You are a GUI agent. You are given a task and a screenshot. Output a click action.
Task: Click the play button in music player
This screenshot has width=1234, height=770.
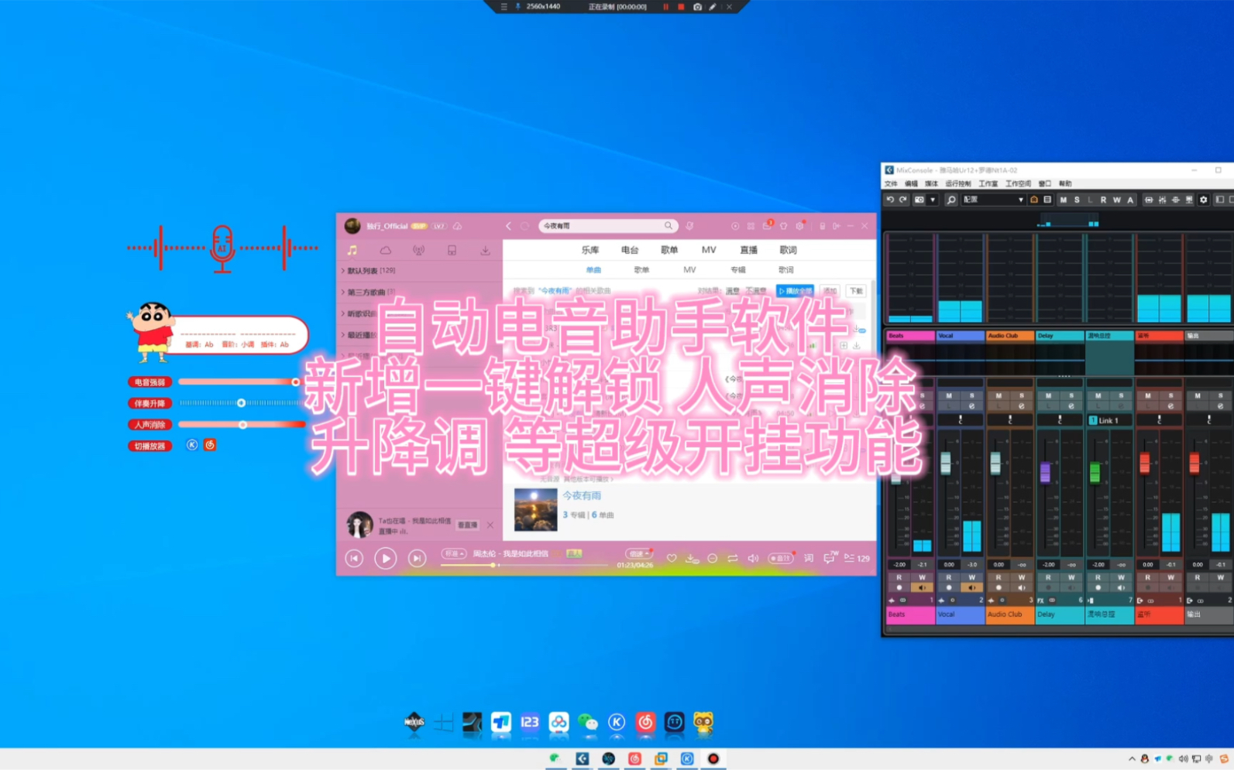385,558
